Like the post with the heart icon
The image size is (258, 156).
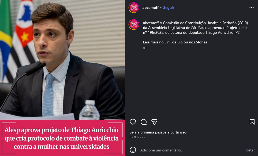[x=133, y=122]
